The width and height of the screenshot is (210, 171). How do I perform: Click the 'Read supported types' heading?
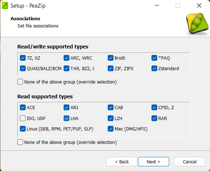45,97
